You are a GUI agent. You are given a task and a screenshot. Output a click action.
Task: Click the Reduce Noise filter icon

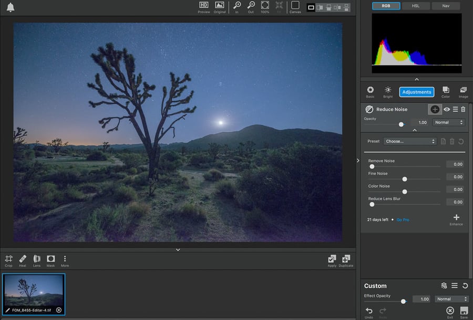369,109
